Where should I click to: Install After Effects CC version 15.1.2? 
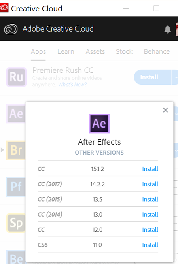pyautogui.click(x=150, y=169)
